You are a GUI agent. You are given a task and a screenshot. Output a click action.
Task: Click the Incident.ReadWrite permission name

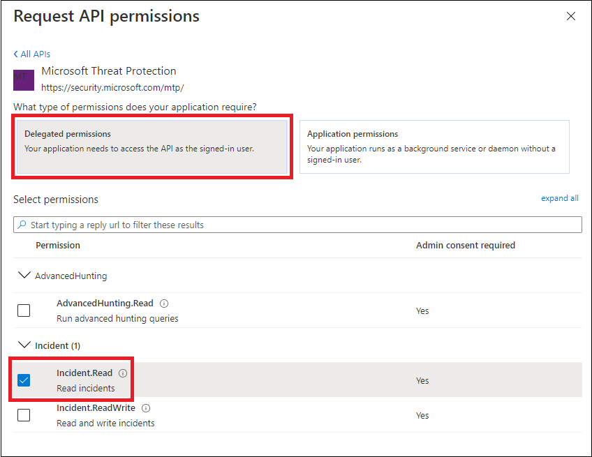pos(96,408)
